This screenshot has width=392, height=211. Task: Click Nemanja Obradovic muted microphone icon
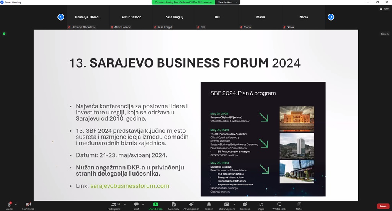69,27
